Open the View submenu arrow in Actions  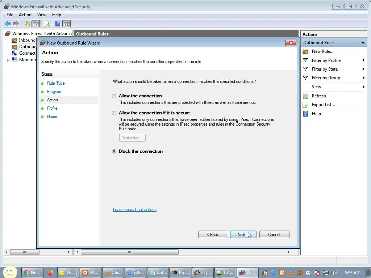pyautogui.click(x=363, y=87)
